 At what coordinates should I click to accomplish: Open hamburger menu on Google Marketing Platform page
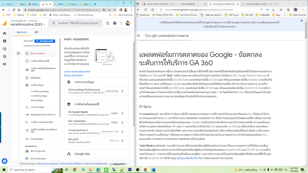click(138, 36)
